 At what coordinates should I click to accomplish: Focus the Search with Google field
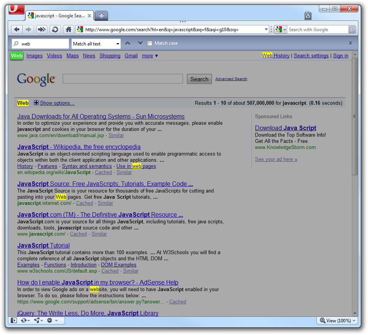(x=318, y=30)
